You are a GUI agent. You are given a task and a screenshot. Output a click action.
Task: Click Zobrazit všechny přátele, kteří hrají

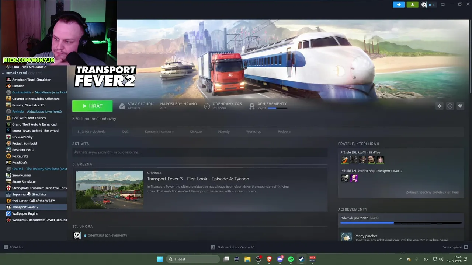pos(432,192)
